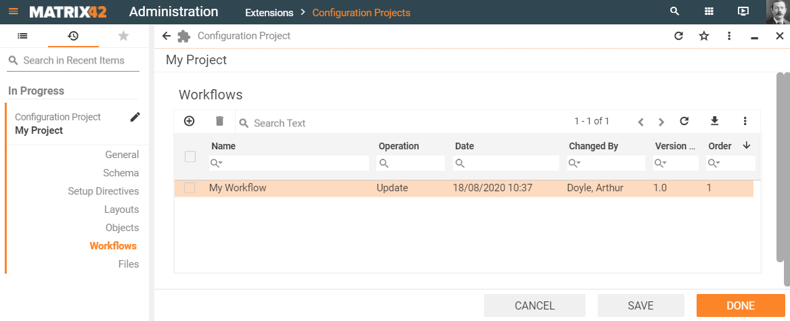This screenshot has width=790, height=321.
Task: Click the add workflow plus icon
Action: pyautogui.click(x=190, y=121)
